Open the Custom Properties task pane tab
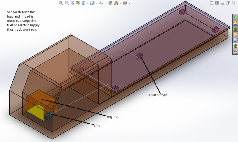This screenshot has width=238, height=142. (235, 52)
